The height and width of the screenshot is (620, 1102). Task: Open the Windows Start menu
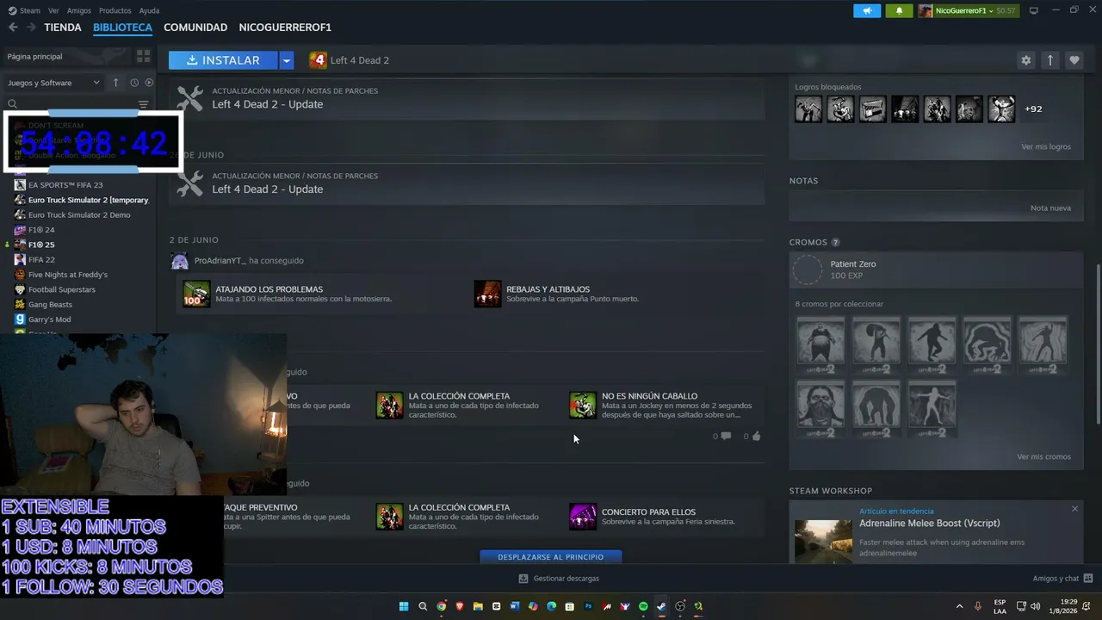tap(404, 606)
